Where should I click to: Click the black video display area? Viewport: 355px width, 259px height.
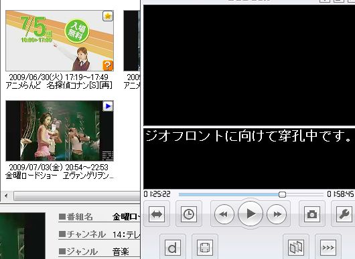tap(249, 65)
